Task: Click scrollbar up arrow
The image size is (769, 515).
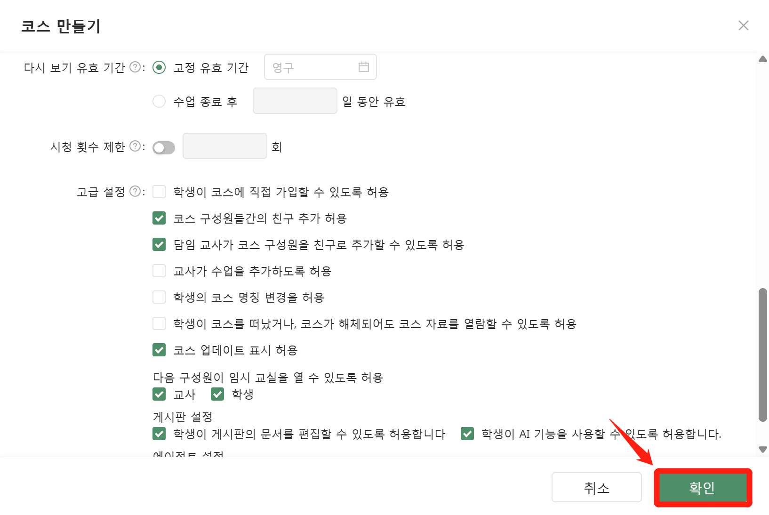Action: click(x=763, y=59)
